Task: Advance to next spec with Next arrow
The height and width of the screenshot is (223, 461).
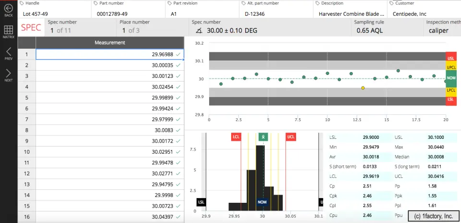Action: coord(9,74)
